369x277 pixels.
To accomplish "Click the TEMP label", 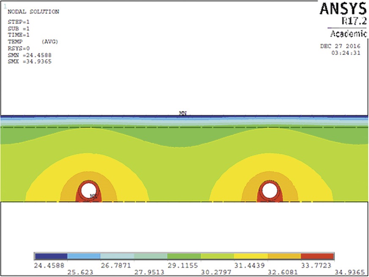I will (x=15, y=41).
